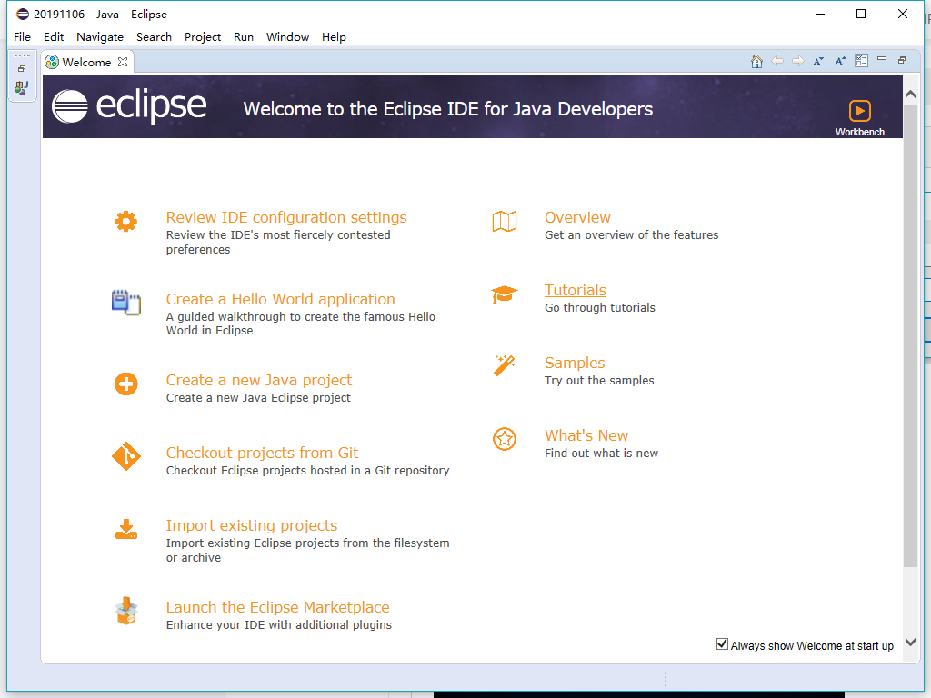Click the Home toolbar icon
This screenshot has width=931, height=698.
(x=756, y=60)
